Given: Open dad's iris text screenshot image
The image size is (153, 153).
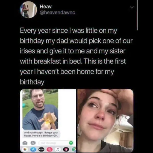Looking at the screenshot, I should tap(48, 121).
